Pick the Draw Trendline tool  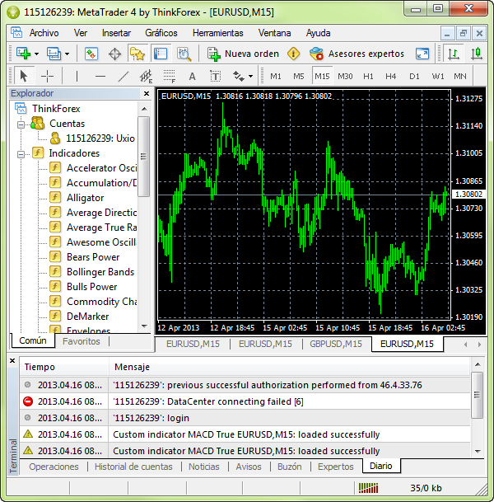click(123, 76)
